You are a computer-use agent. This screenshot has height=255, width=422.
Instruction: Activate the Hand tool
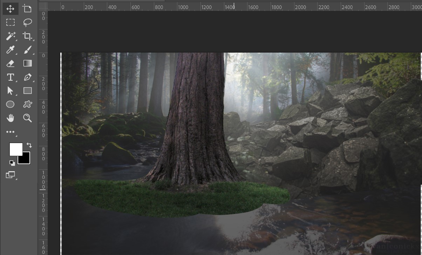(x=11, y=118)
